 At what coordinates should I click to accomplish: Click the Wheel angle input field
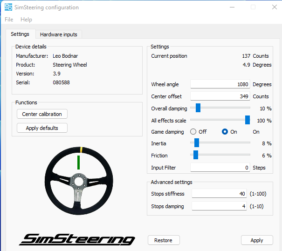[220, 84]
